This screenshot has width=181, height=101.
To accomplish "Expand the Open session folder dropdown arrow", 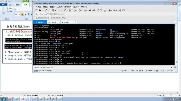I will (42, 11).
